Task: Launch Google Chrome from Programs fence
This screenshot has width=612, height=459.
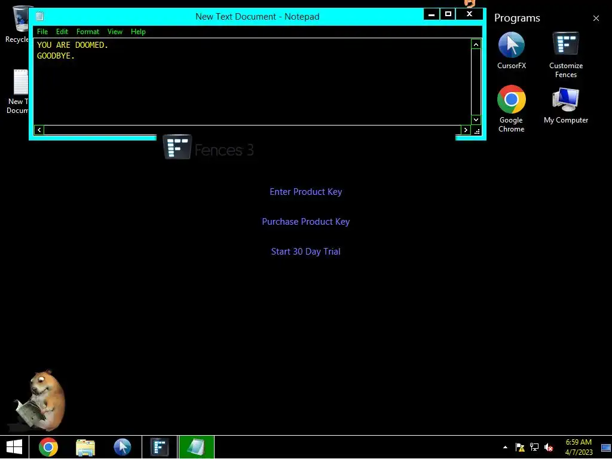Action: (512, 109)
